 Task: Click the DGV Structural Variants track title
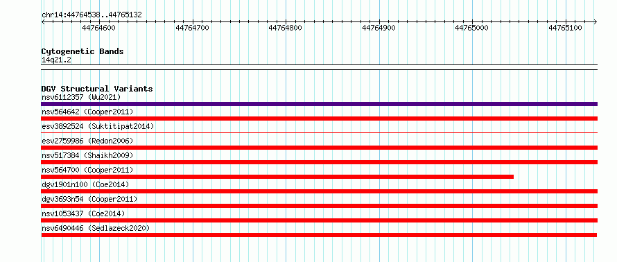click(x=97, y=89)
